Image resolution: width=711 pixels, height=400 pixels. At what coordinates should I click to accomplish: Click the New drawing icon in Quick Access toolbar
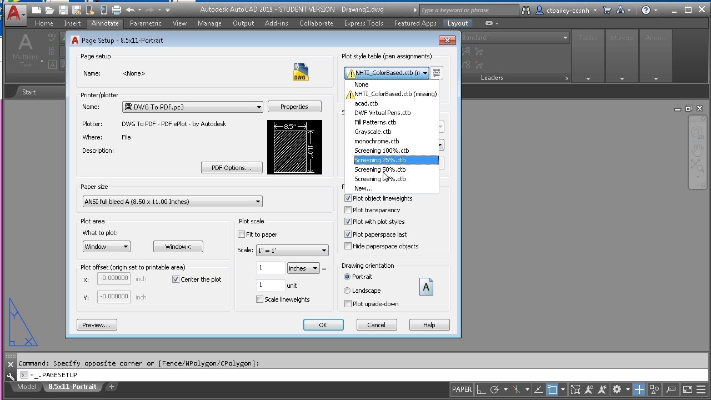[x=37, y=10]
